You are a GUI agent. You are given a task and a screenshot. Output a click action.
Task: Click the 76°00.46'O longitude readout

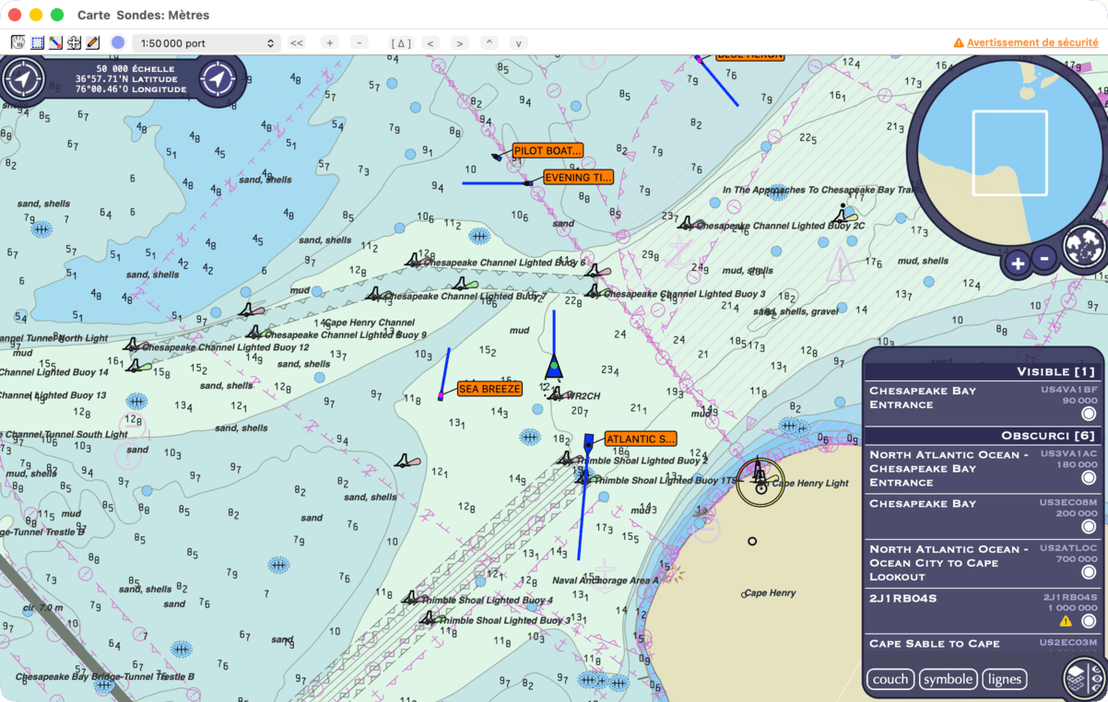click(131, 89)
